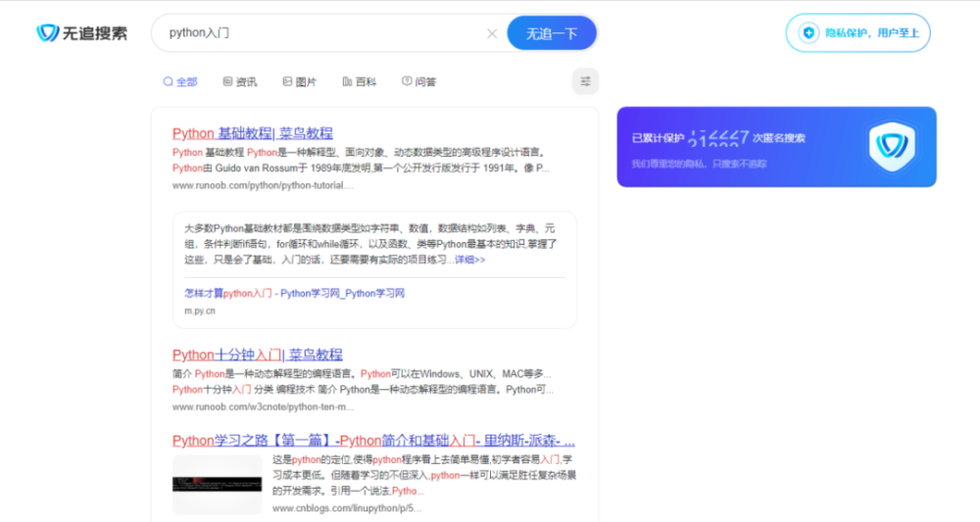Clear the search box with the X icon
The image size is (980, 522).
click(492, 33)
